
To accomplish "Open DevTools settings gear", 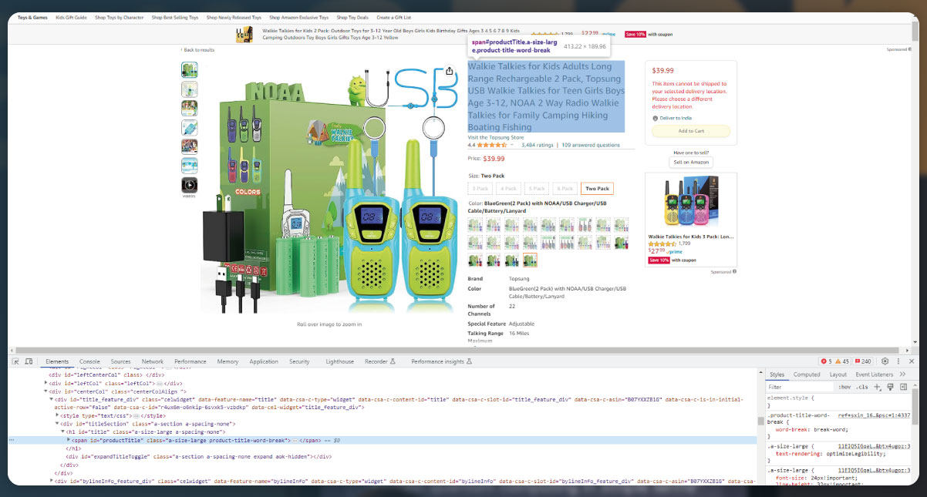I will tap(885, 361).
